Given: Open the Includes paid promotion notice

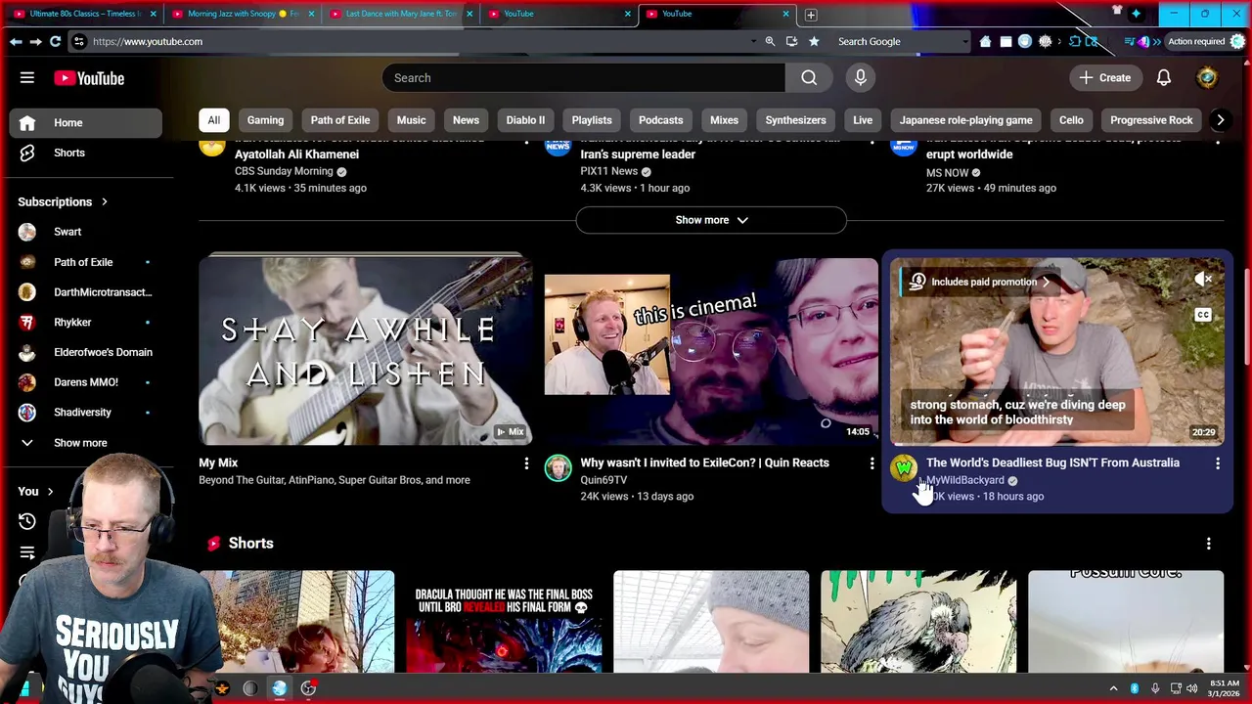Looking at the screenshot, I should [x=978, y=282].
